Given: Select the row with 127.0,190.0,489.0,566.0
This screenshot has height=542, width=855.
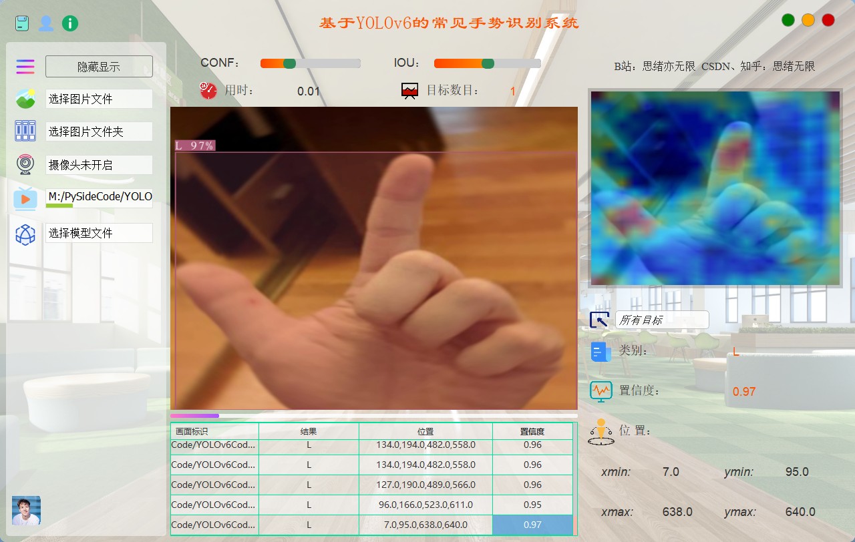Looking at the screenshot, I should tap(372, 485).
